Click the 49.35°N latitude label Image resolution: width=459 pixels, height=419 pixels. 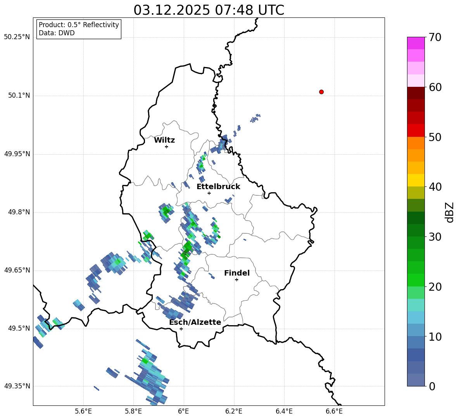click(x=17, y=386)
